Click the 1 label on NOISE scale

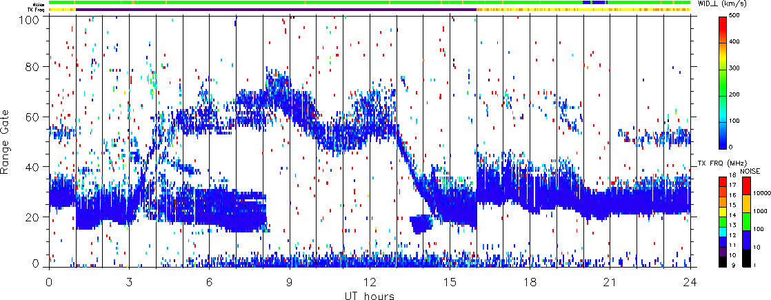click(754, 265)
